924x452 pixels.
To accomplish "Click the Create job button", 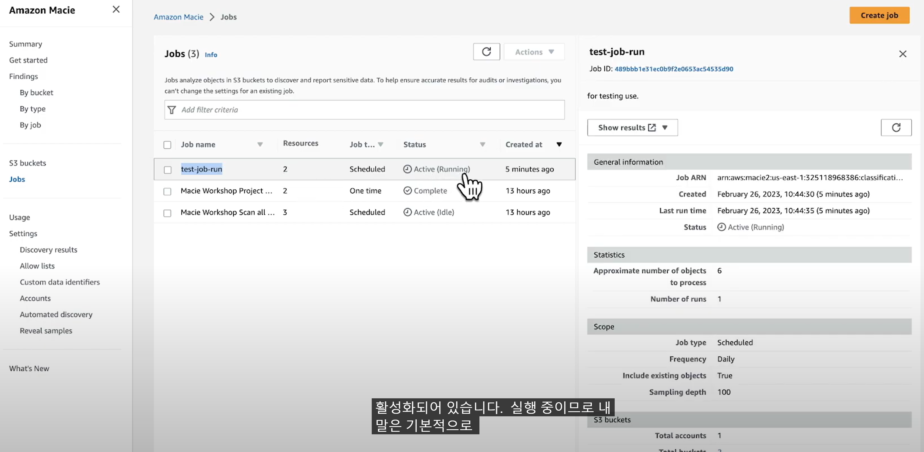I will point(879,15).
